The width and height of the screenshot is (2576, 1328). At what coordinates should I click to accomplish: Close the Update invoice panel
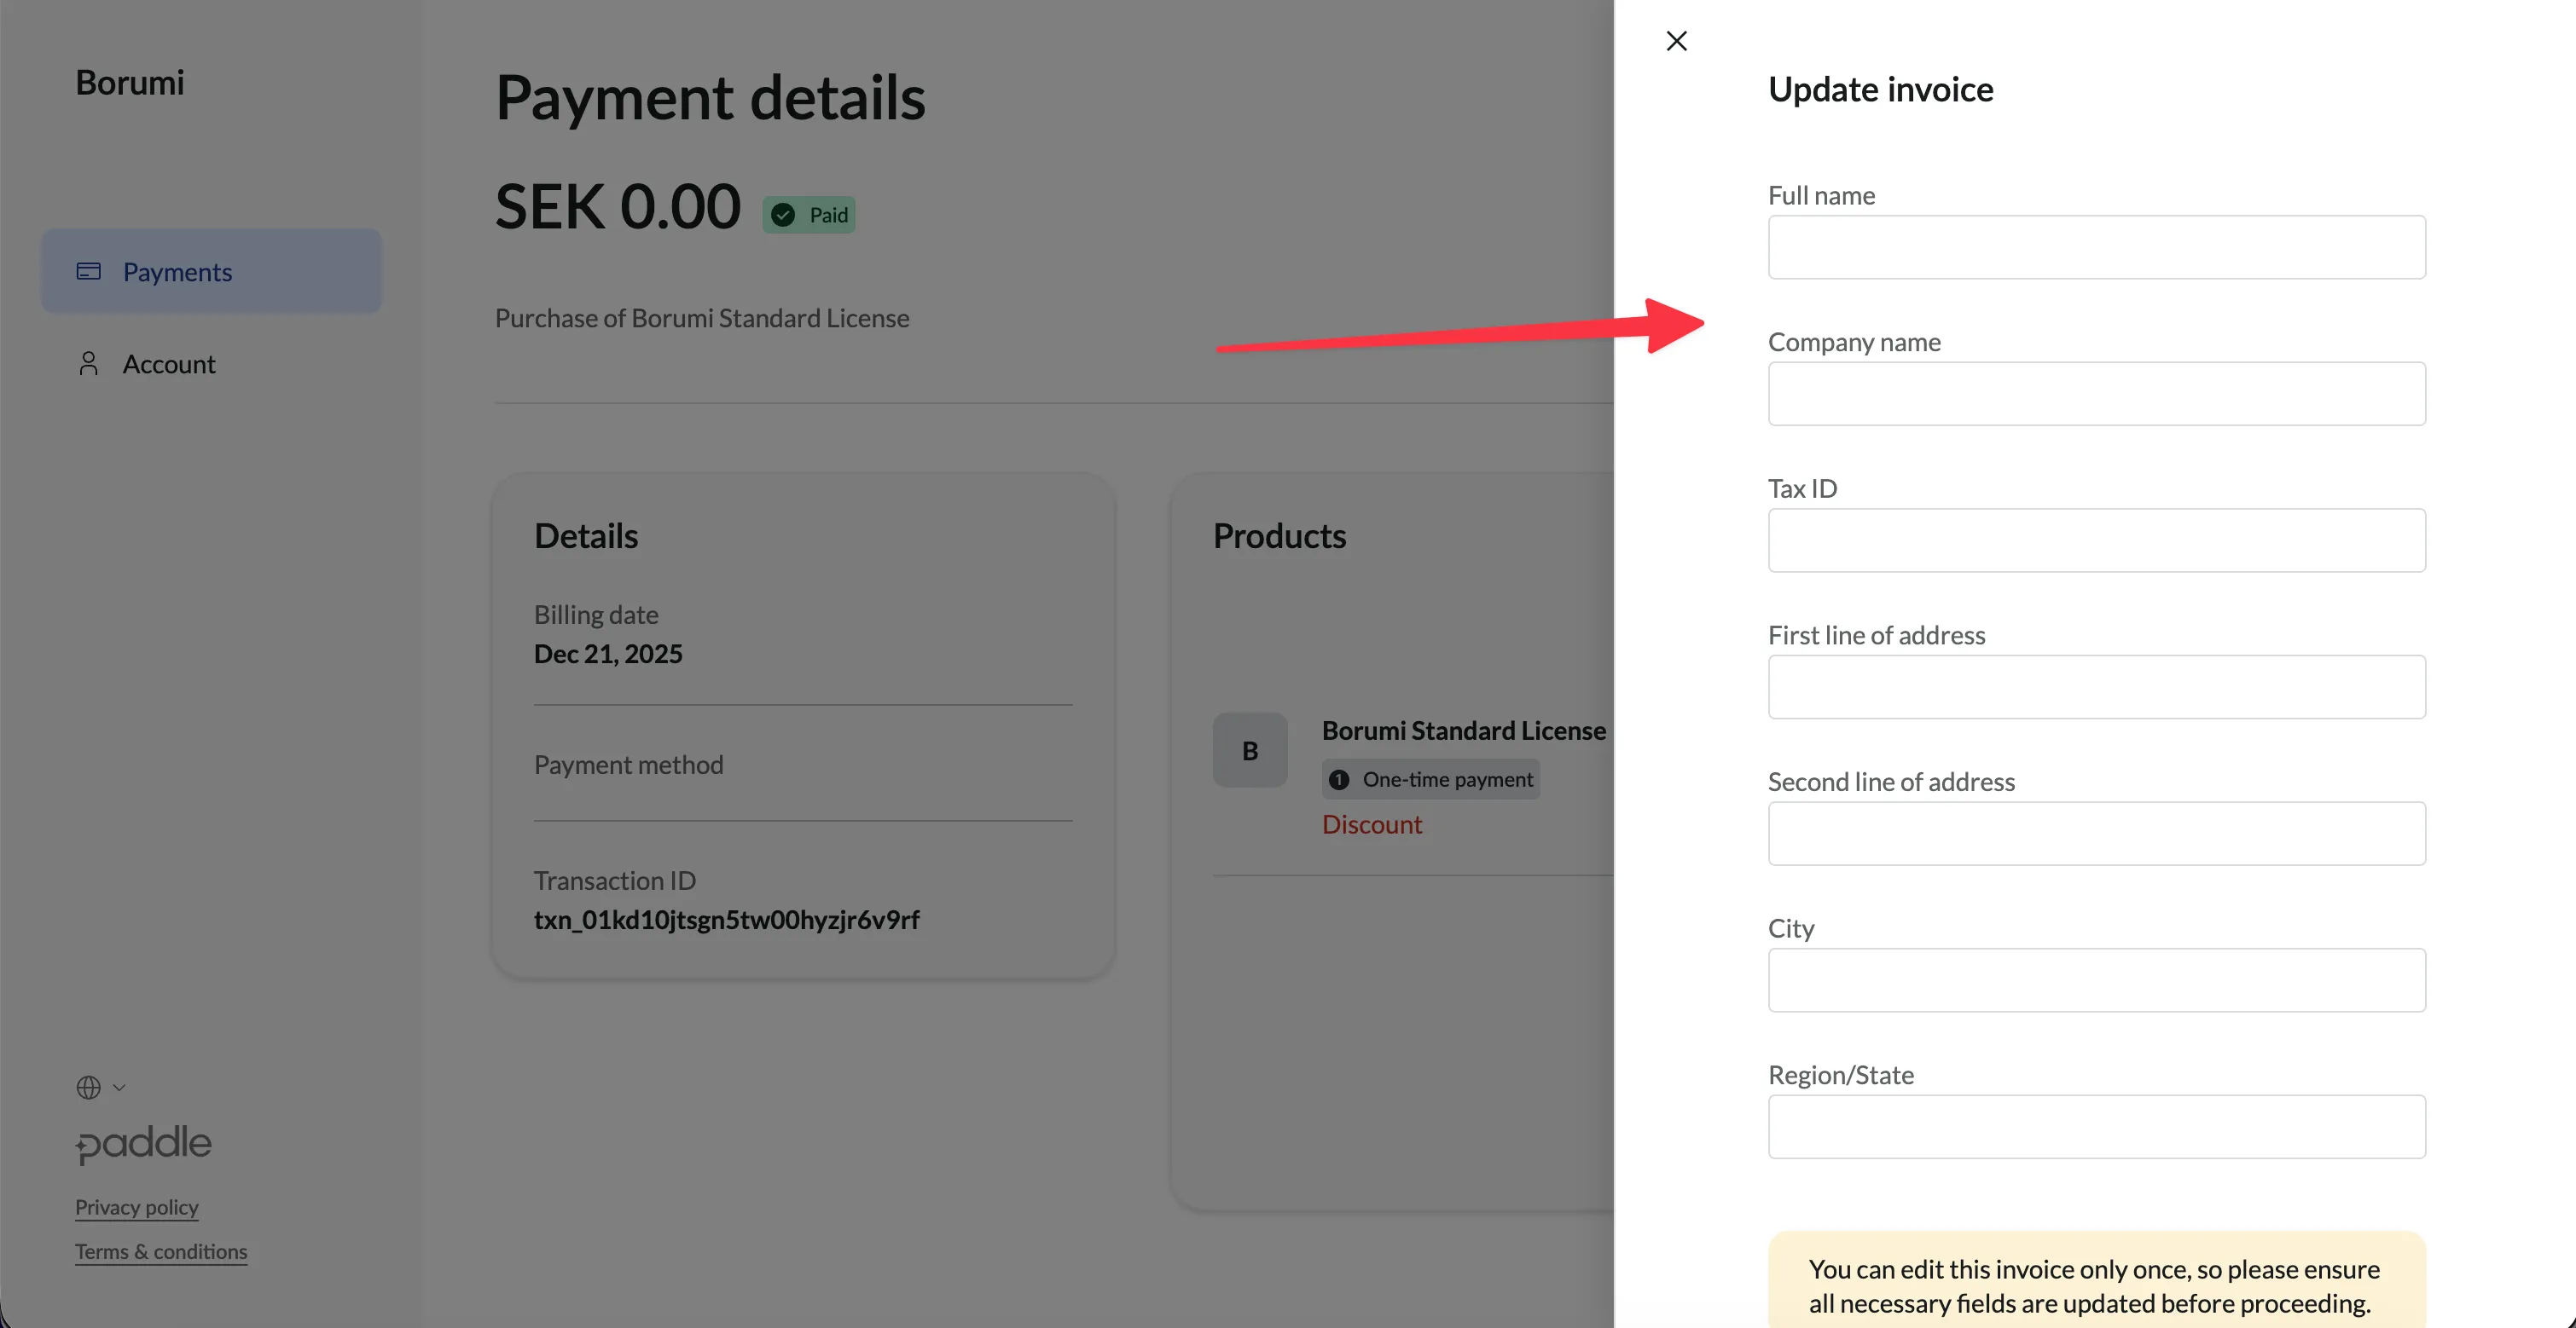click(1677, 41)
